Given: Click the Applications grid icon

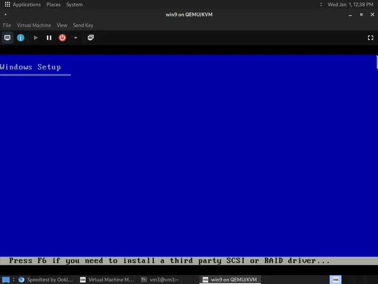Looking at the screenshot, I should (x=7, y=4).
